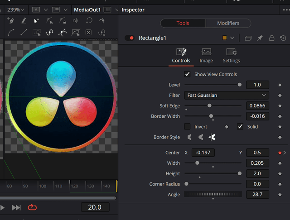Toggle the Soft Edge keyframe diamond
Screen dimensions: 290x220
point(280,106)
